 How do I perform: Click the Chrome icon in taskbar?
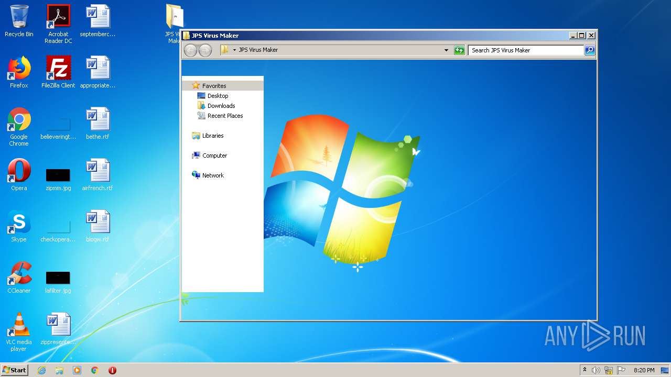click(95, 370)
